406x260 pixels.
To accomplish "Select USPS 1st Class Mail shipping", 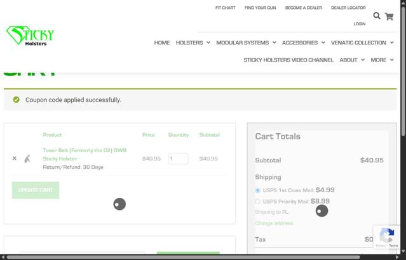I will coord(257,190).
